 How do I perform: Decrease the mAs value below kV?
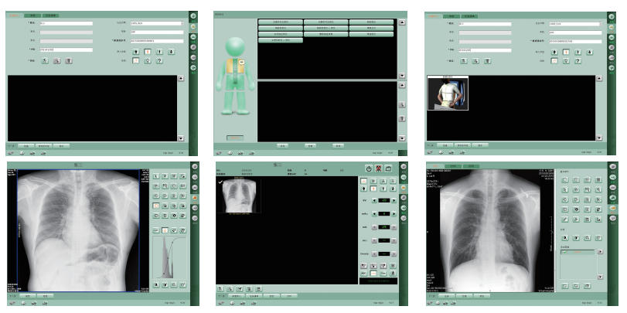374,214
